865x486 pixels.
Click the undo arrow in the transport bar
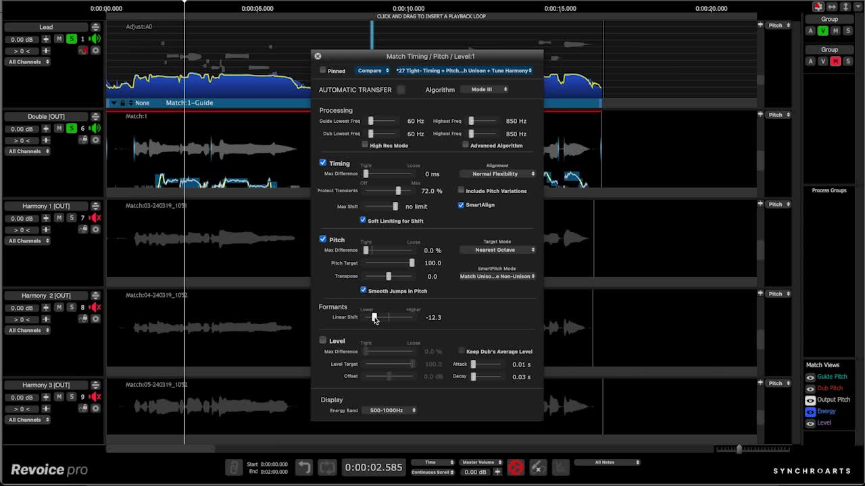pos(303,466)
